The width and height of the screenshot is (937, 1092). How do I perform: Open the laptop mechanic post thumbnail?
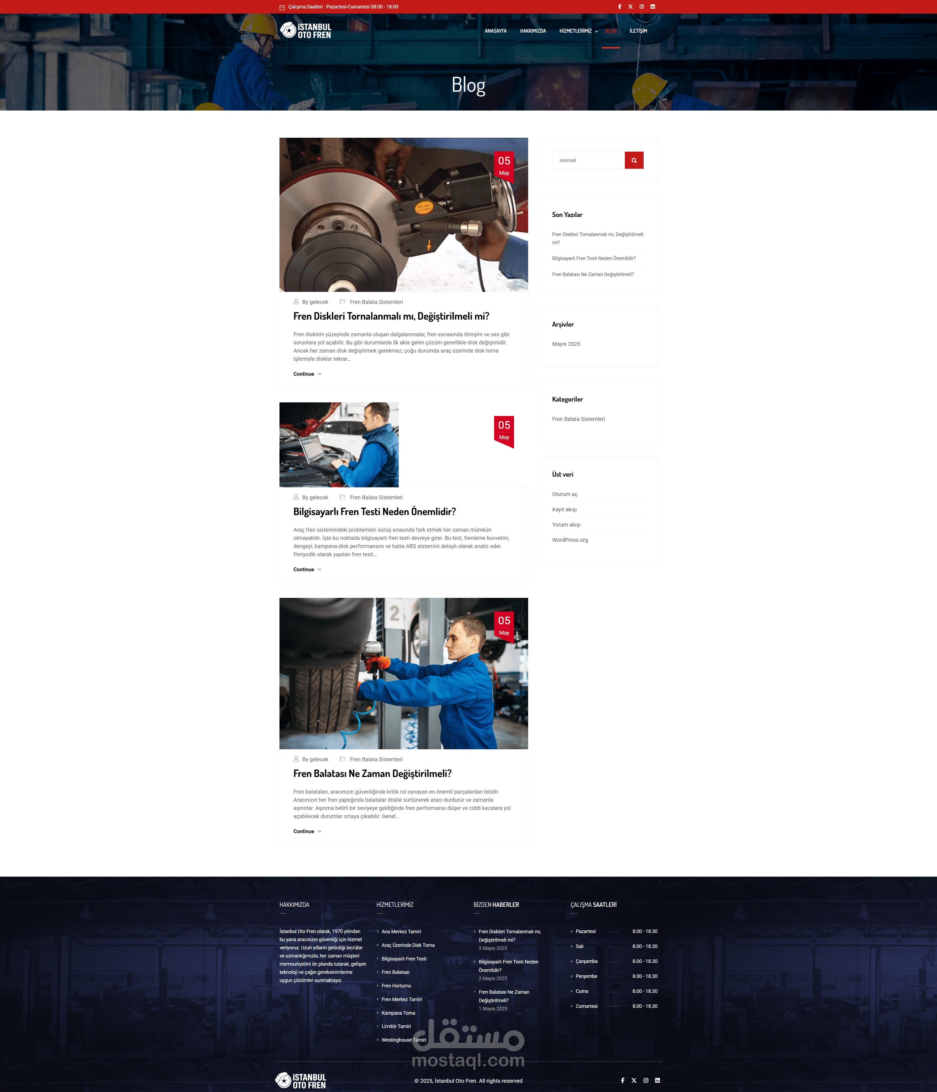pos(339,445)
